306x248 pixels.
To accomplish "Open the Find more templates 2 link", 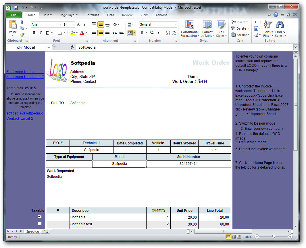I will click(25, 77).
